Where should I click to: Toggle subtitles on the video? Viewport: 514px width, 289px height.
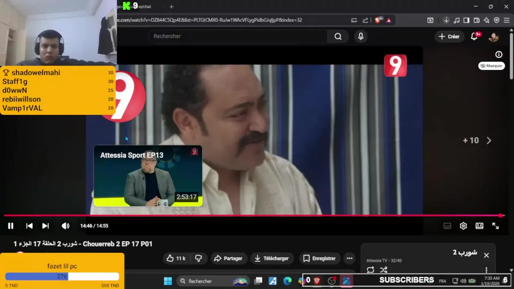447,226
